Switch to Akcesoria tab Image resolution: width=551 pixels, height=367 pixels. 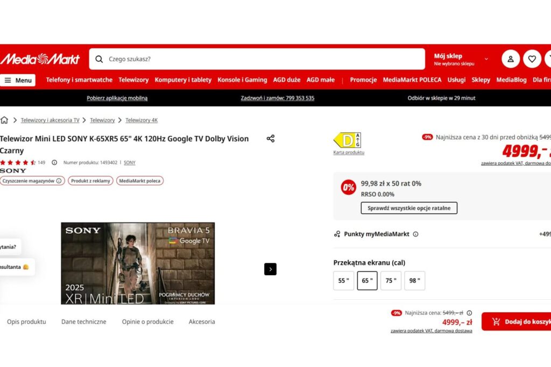pyautogui.click(x=202, y=321)
